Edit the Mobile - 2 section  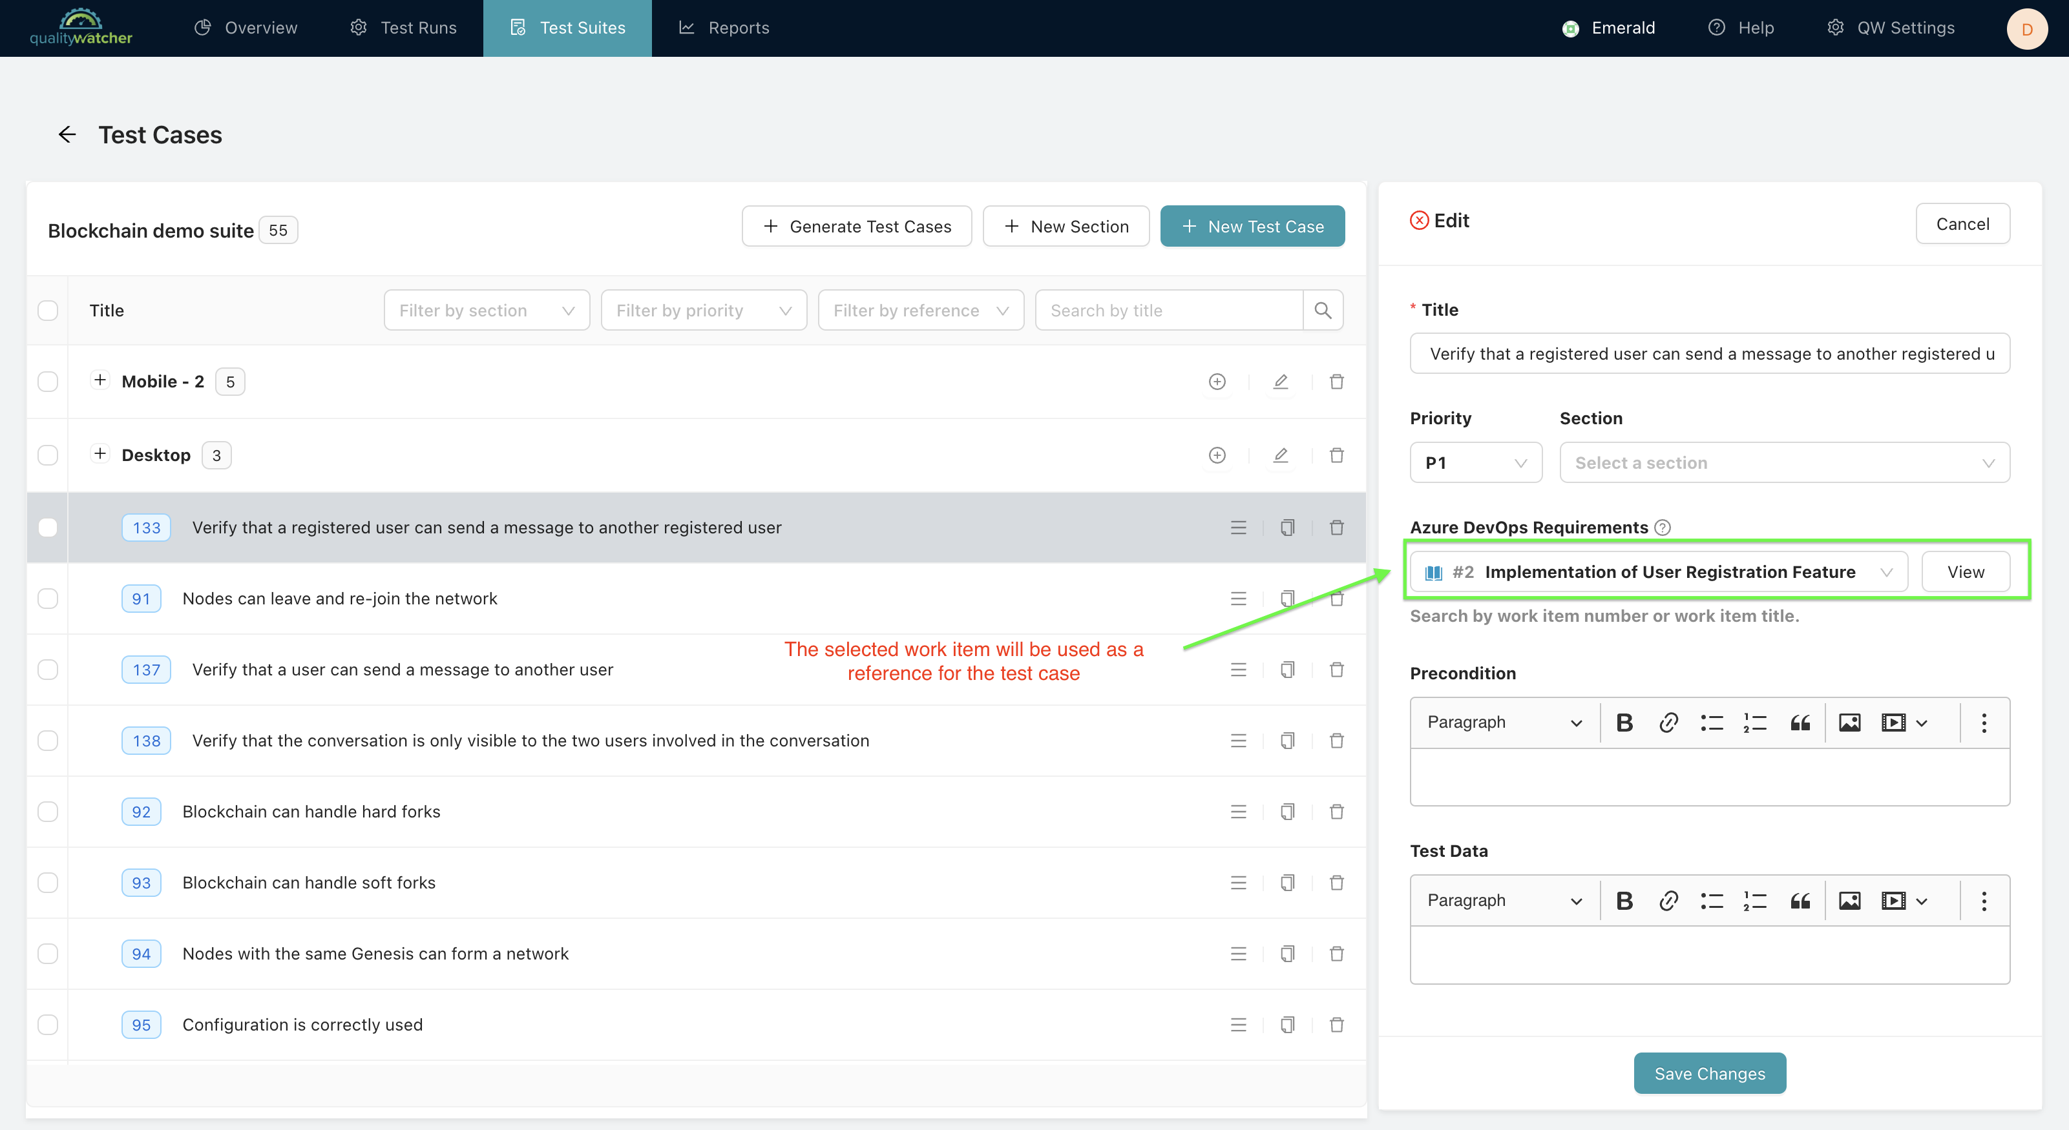(1281, 381)
